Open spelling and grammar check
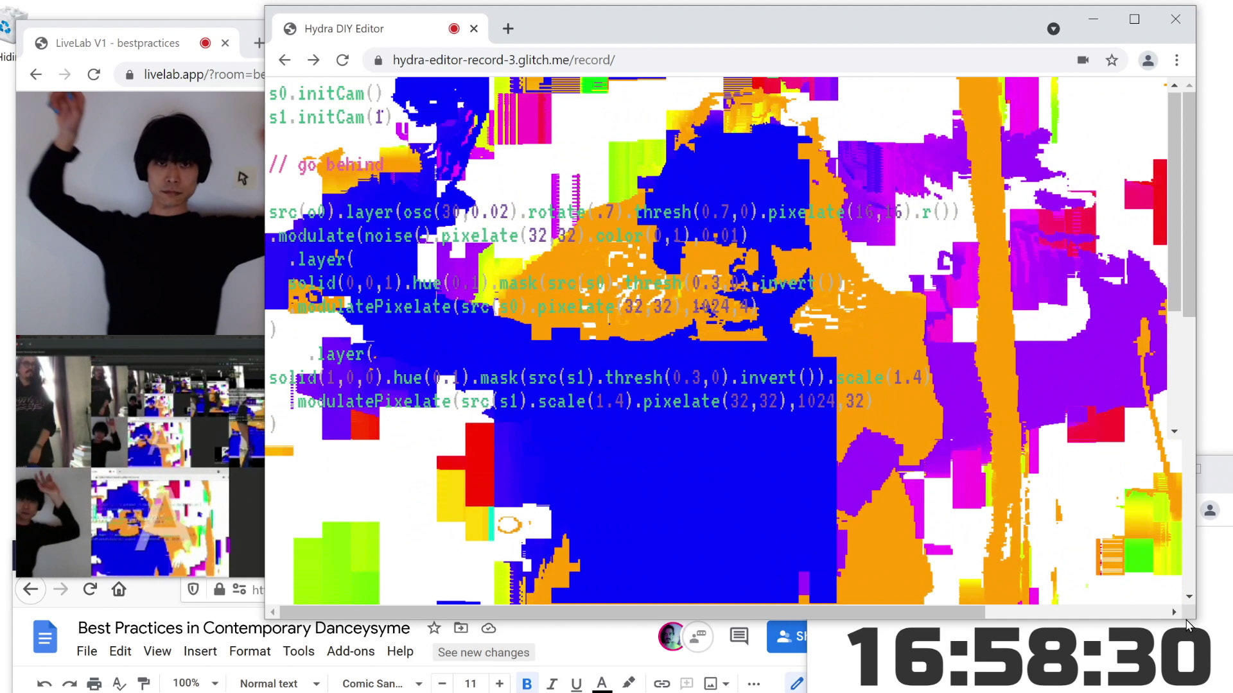The width and height of the screenshot is (1233, 693). [x=119, y=683]
